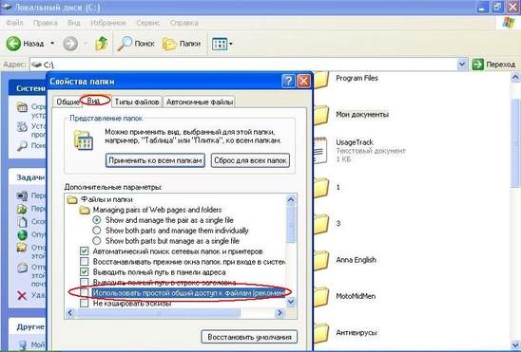This screenshot has width=521, height=352.
Task: Click the Program Files folder icon
Action: 321,80
